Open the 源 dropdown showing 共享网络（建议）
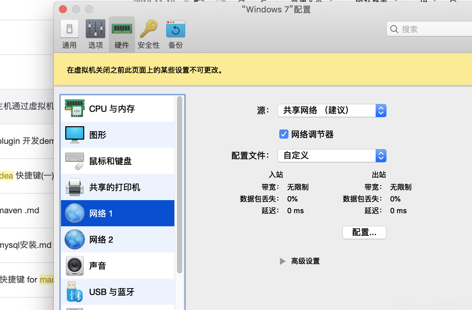 coord(332,111)
